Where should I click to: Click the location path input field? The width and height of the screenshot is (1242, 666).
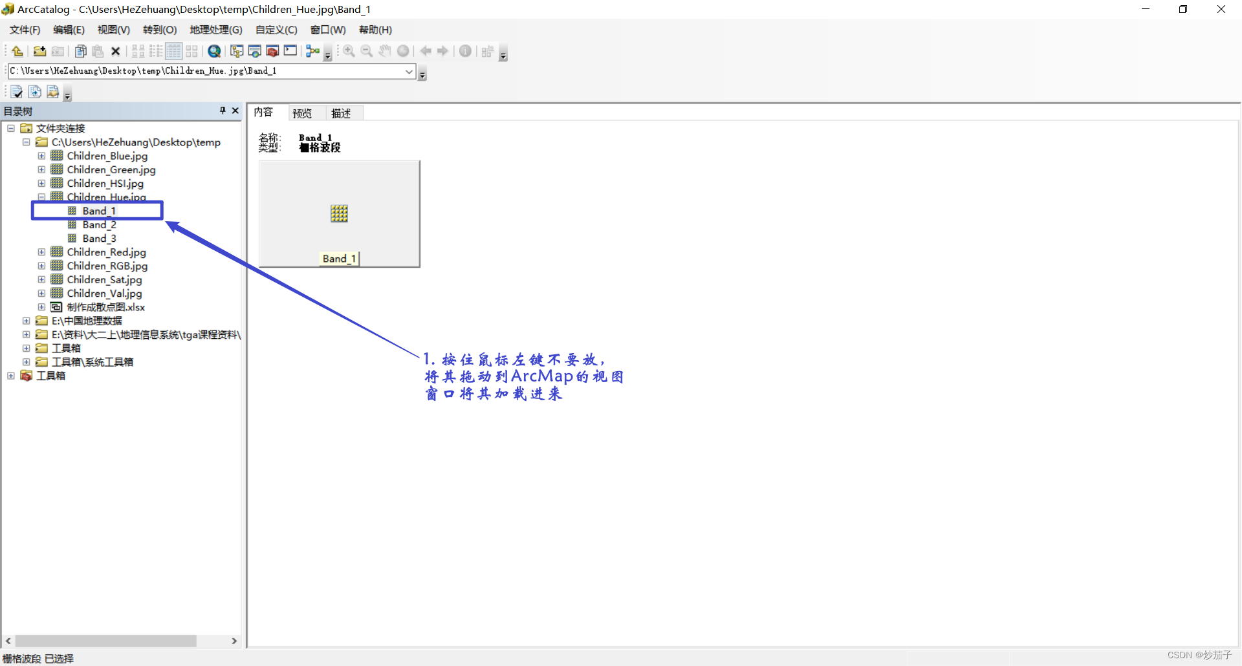coord(206,71)
